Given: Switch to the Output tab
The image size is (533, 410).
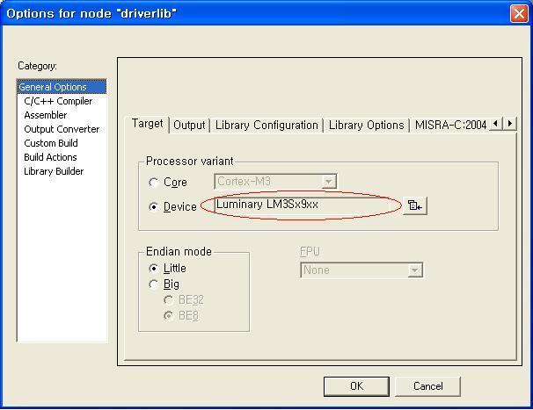Looking at the screenshot, I should tap(189, 126).
